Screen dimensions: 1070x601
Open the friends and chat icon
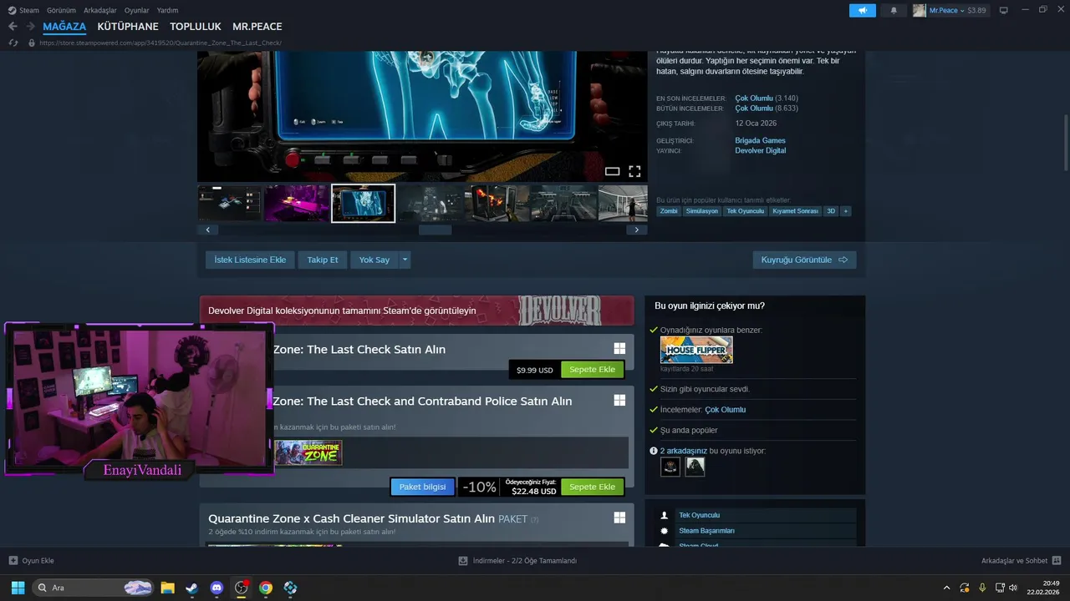coord(1057,561)
